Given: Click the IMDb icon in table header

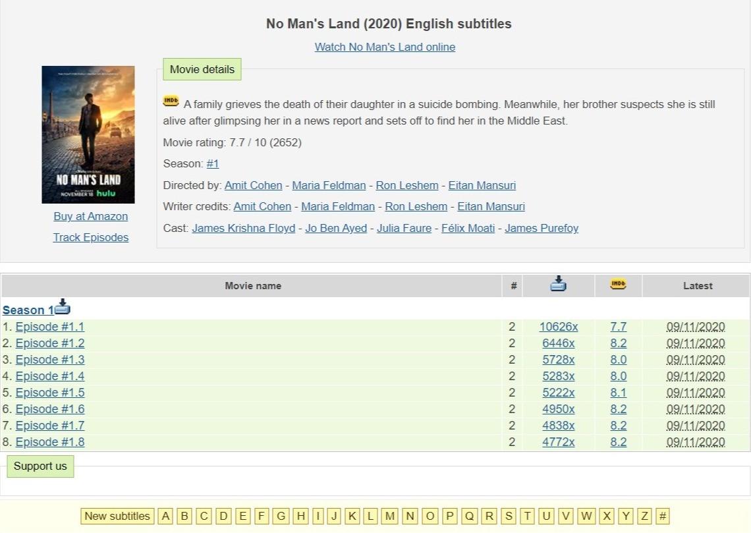Looking at the screenshot, I should click(x=618, y=285).
